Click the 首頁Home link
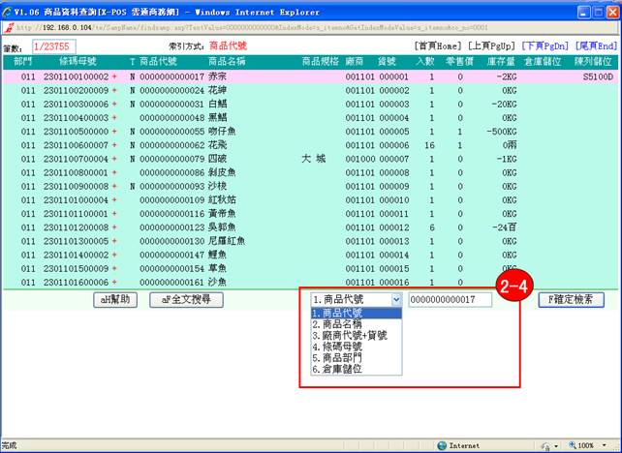 click(x=438, y=45)
